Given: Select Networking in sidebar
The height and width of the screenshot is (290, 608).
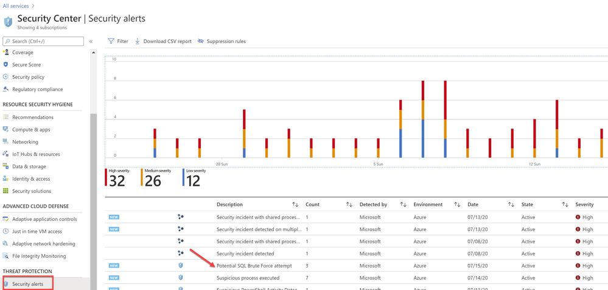Looking at the screenshot, I should point(25,142).
